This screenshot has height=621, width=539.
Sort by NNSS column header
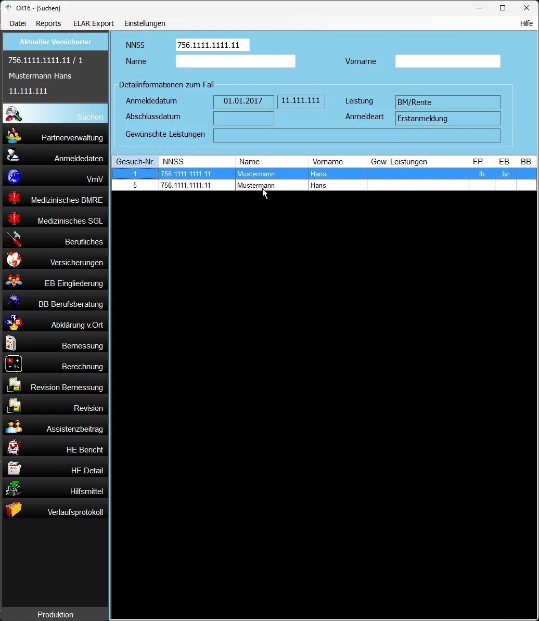coord(197,162)
